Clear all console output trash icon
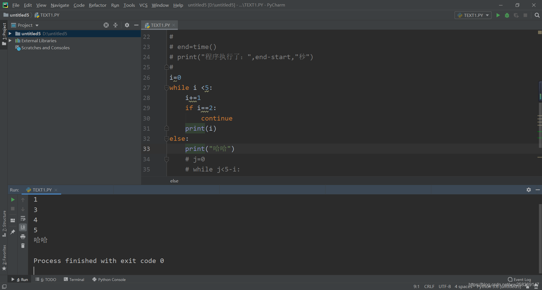This screenshot has width=542, height=290. click(x=23, y=246)
